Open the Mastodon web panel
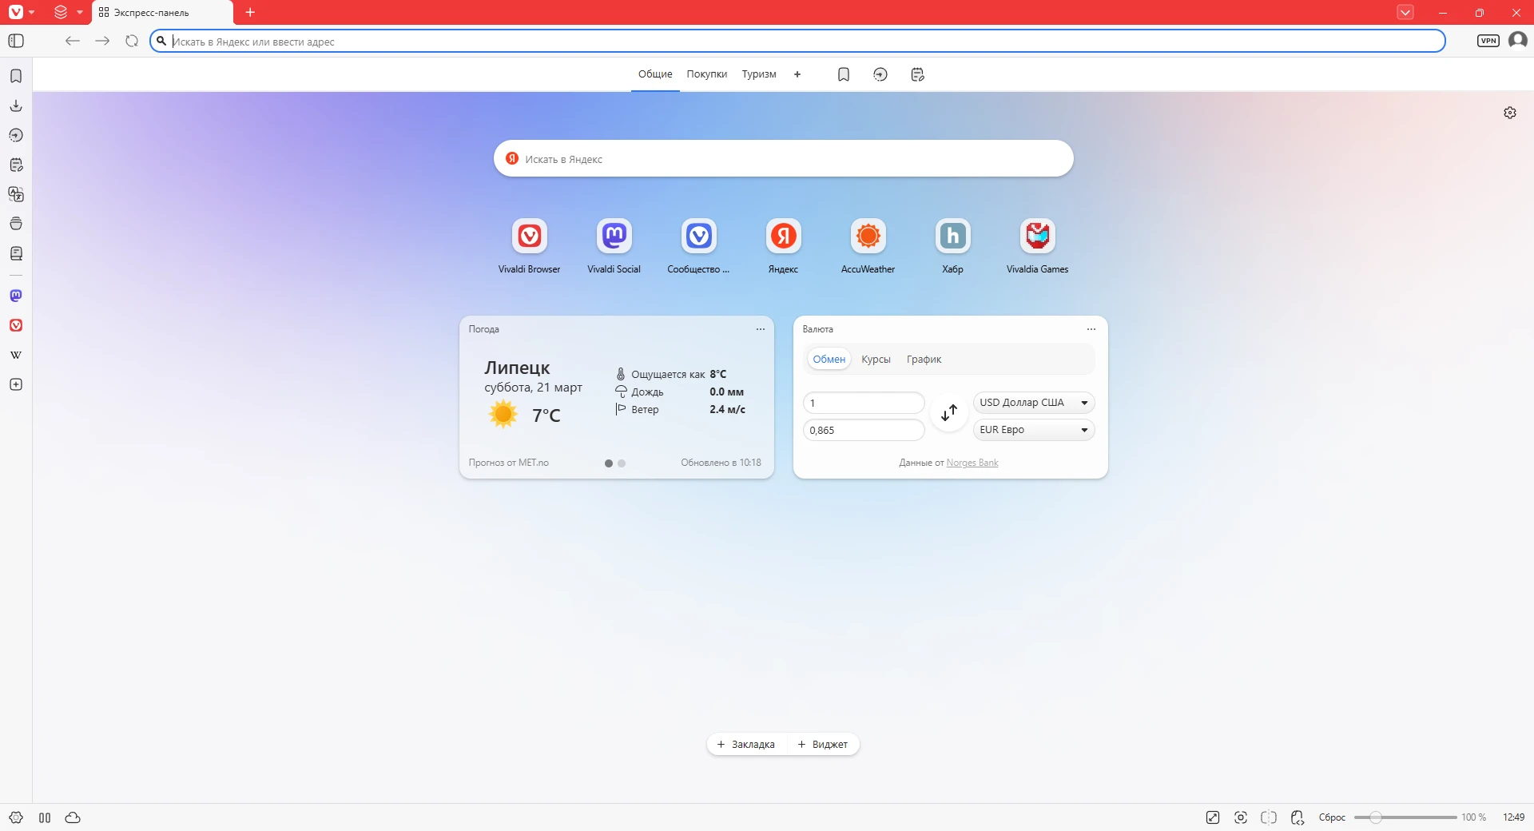Screen dimensions: 1534x831 [16, 296]
